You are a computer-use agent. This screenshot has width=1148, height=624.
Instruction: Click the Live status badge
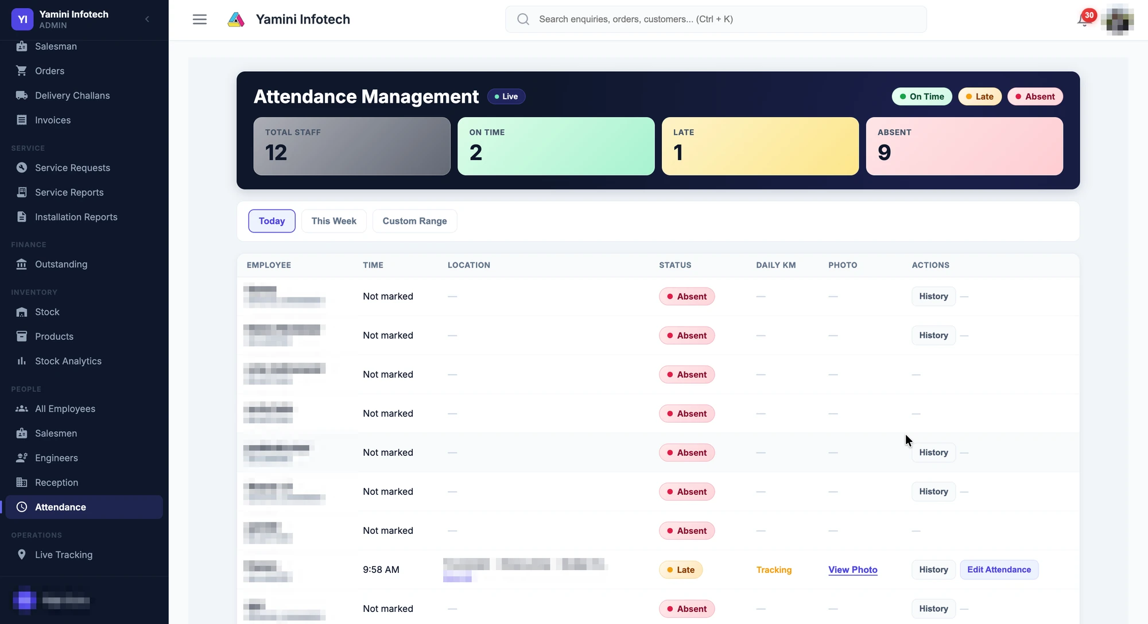506,96
